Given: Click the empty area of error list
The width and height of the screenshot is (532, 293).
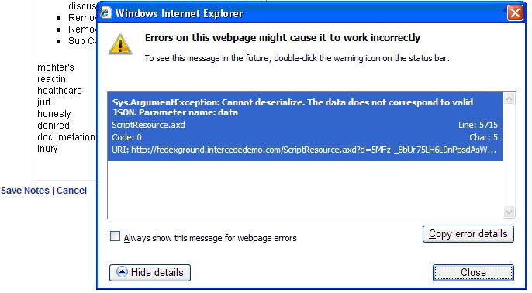Looking at the screenshot, I should click(x=305, y=189).
